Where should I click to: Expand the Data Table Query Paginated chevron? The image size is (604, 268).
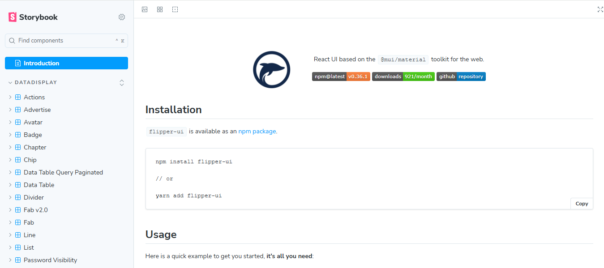[10, 172]
